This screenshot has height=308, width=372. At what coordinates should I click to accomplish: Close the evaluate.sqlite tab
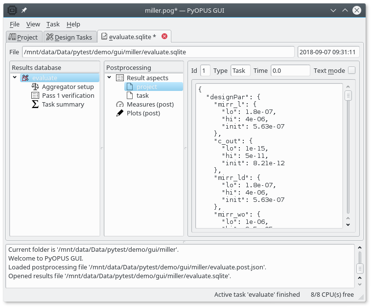click(x=164, y=36)
